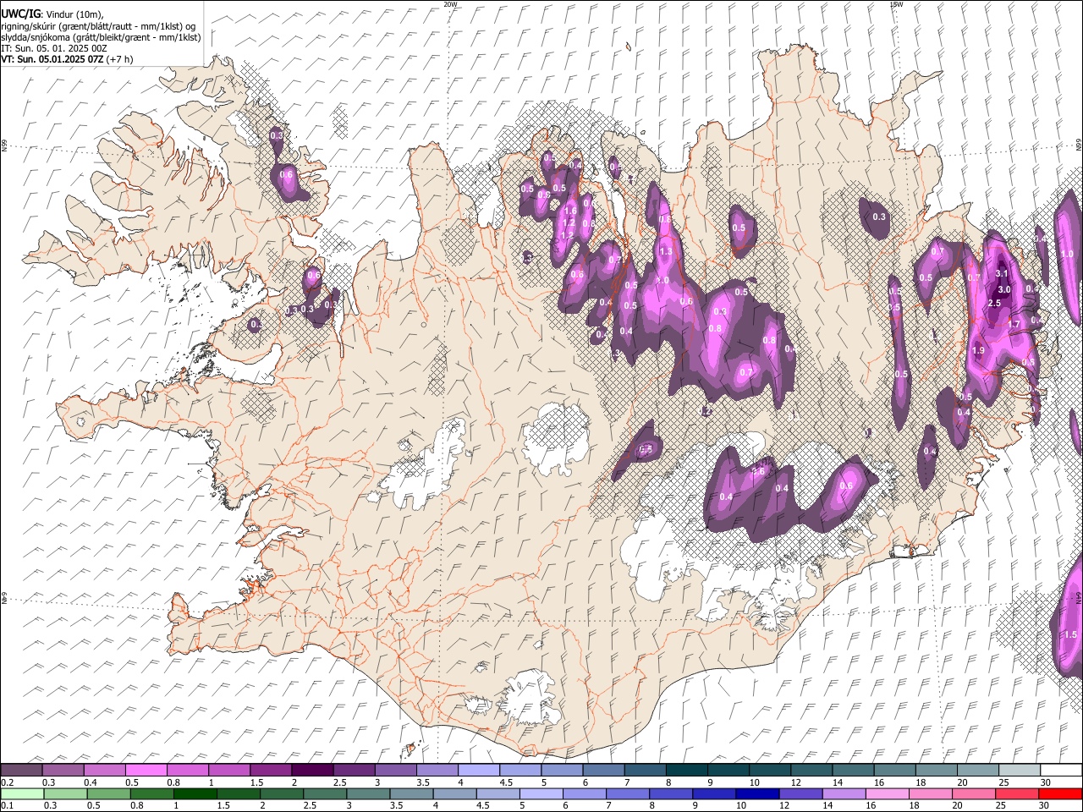Pick the upper scale swatch labeled 0.2
1083x812 pixels.
[21, 771]
